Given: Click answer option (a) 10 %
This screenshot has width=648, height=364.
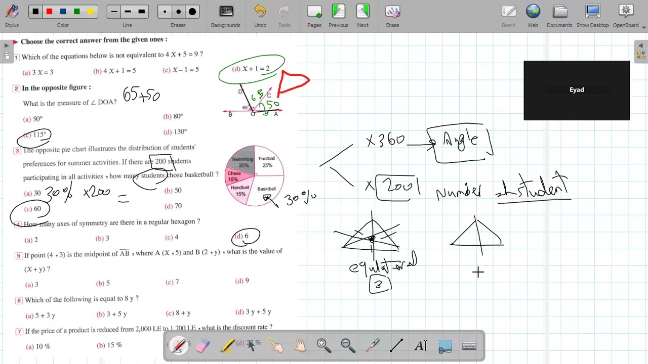Looking at the screenshot, I should click(38, 346).
